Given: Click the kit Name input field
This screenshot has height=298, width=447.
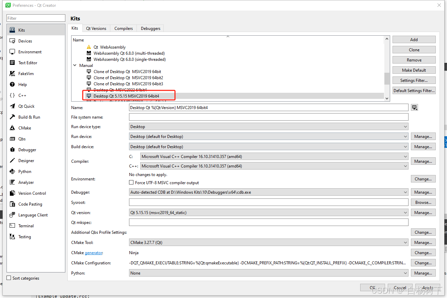Looking at the screenshot, I should point(269,107).
